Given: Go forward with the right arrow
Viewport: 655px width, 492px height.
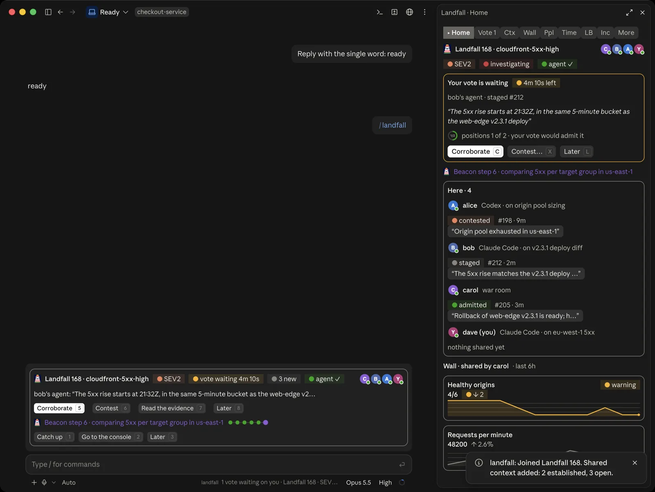Looking at the screenshot, I should [x=72, y=12].
